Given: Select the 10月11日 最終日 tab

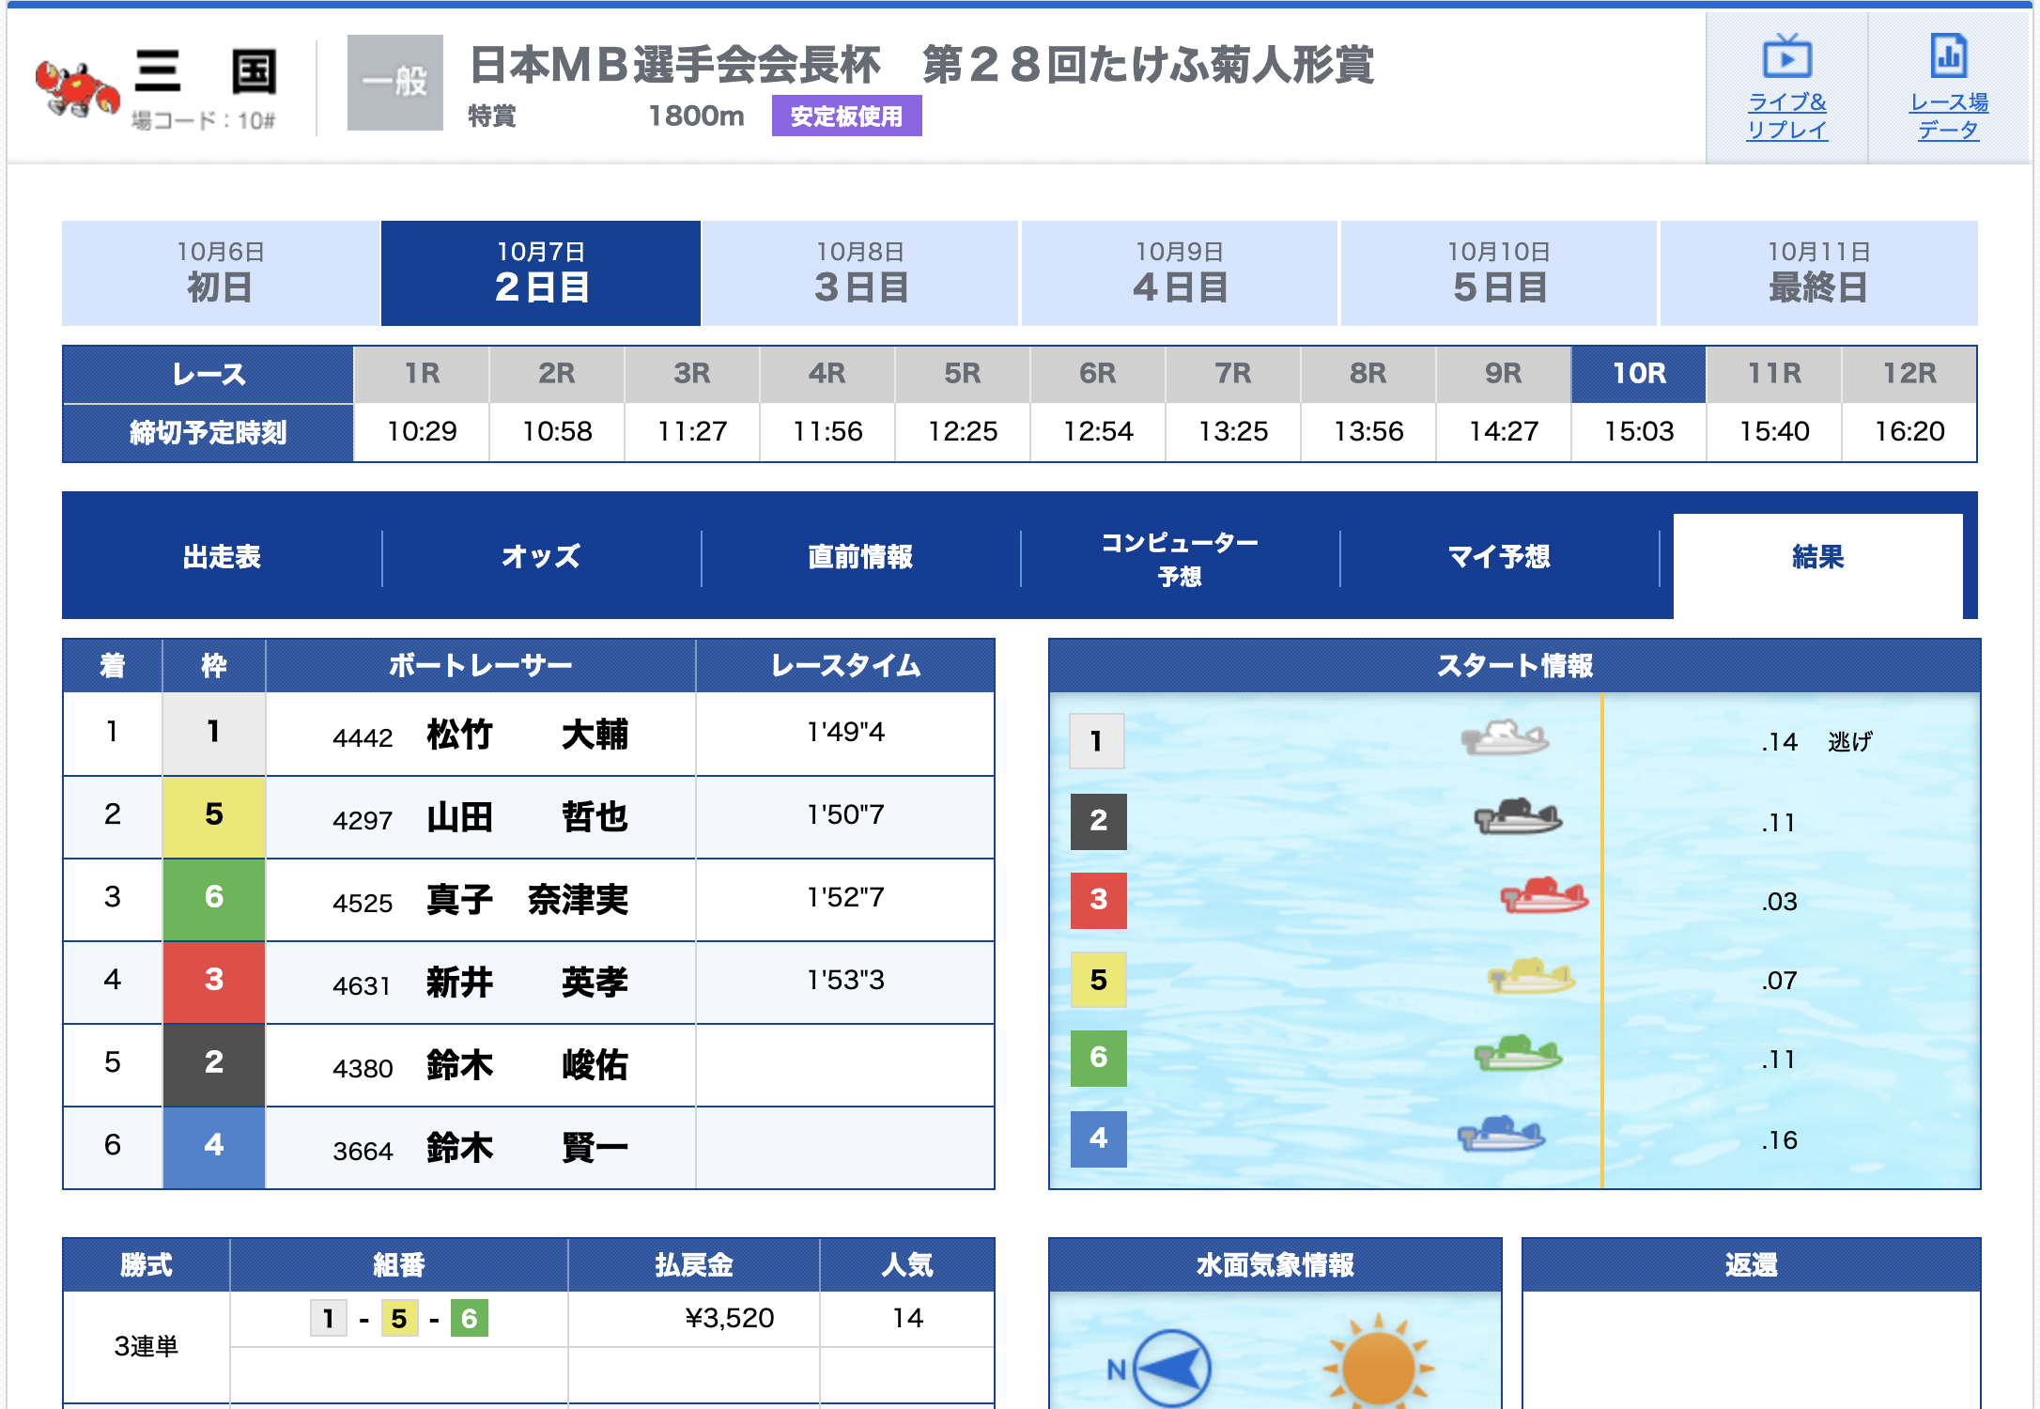Looking at the screenshot, I should 1818,273.
